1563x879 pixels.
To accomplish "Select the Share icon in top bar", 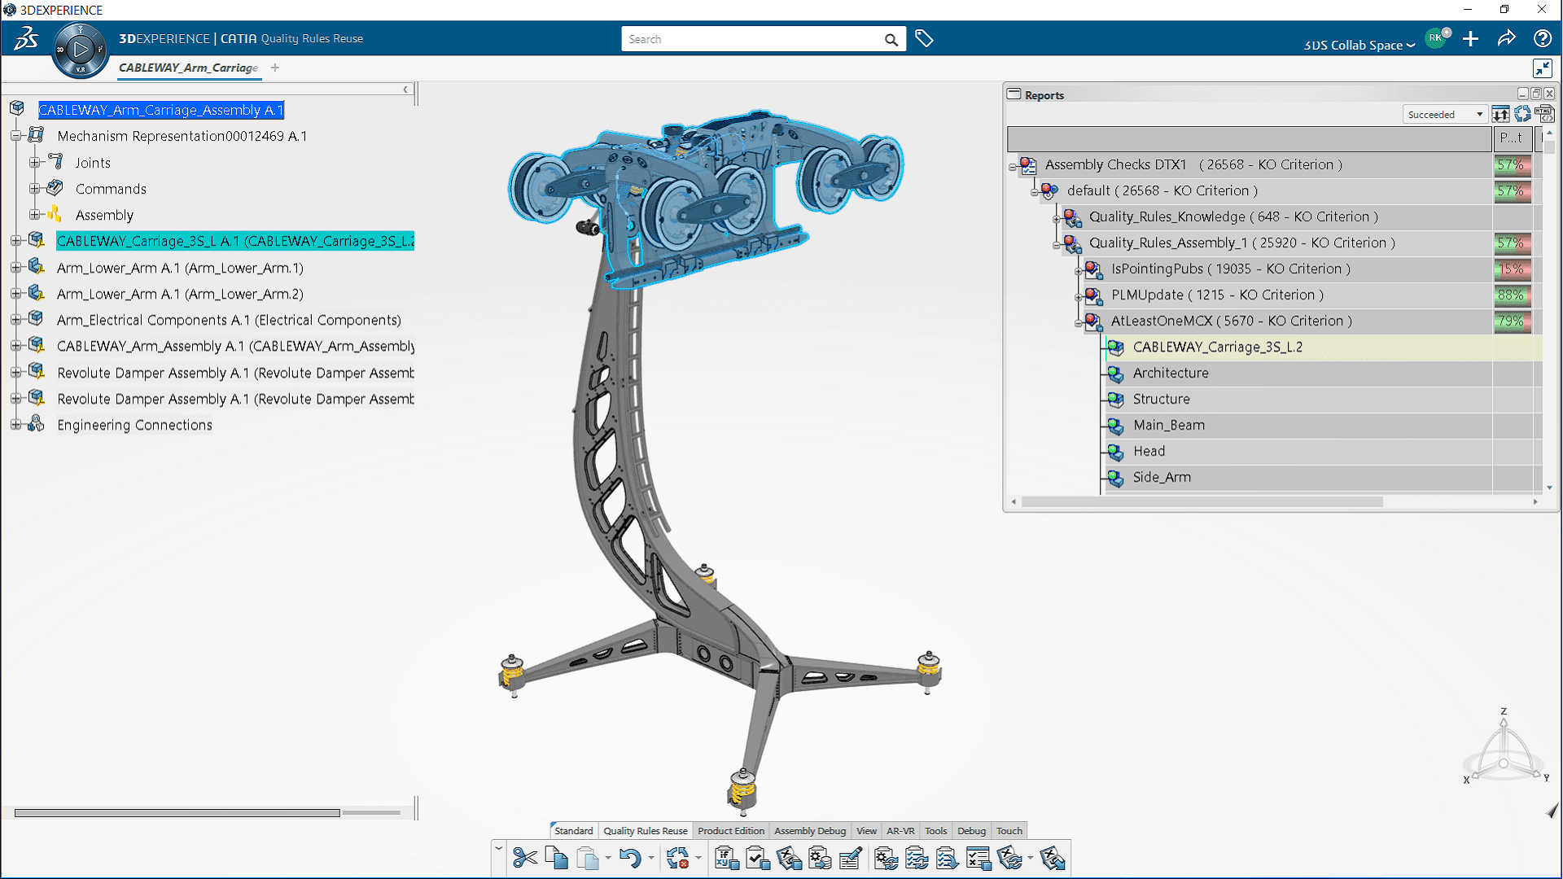I will [1507, 38].
